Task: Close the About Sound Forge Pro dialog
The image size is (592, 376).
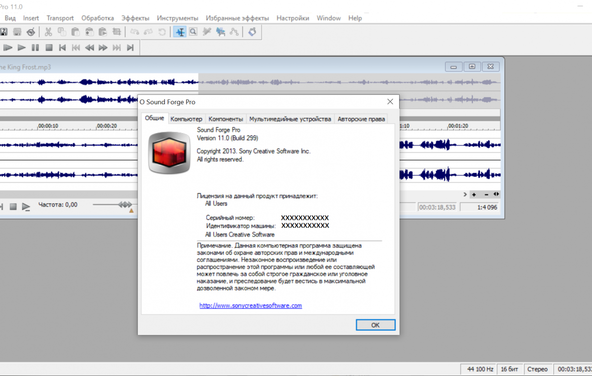Action: click(390, 102)
